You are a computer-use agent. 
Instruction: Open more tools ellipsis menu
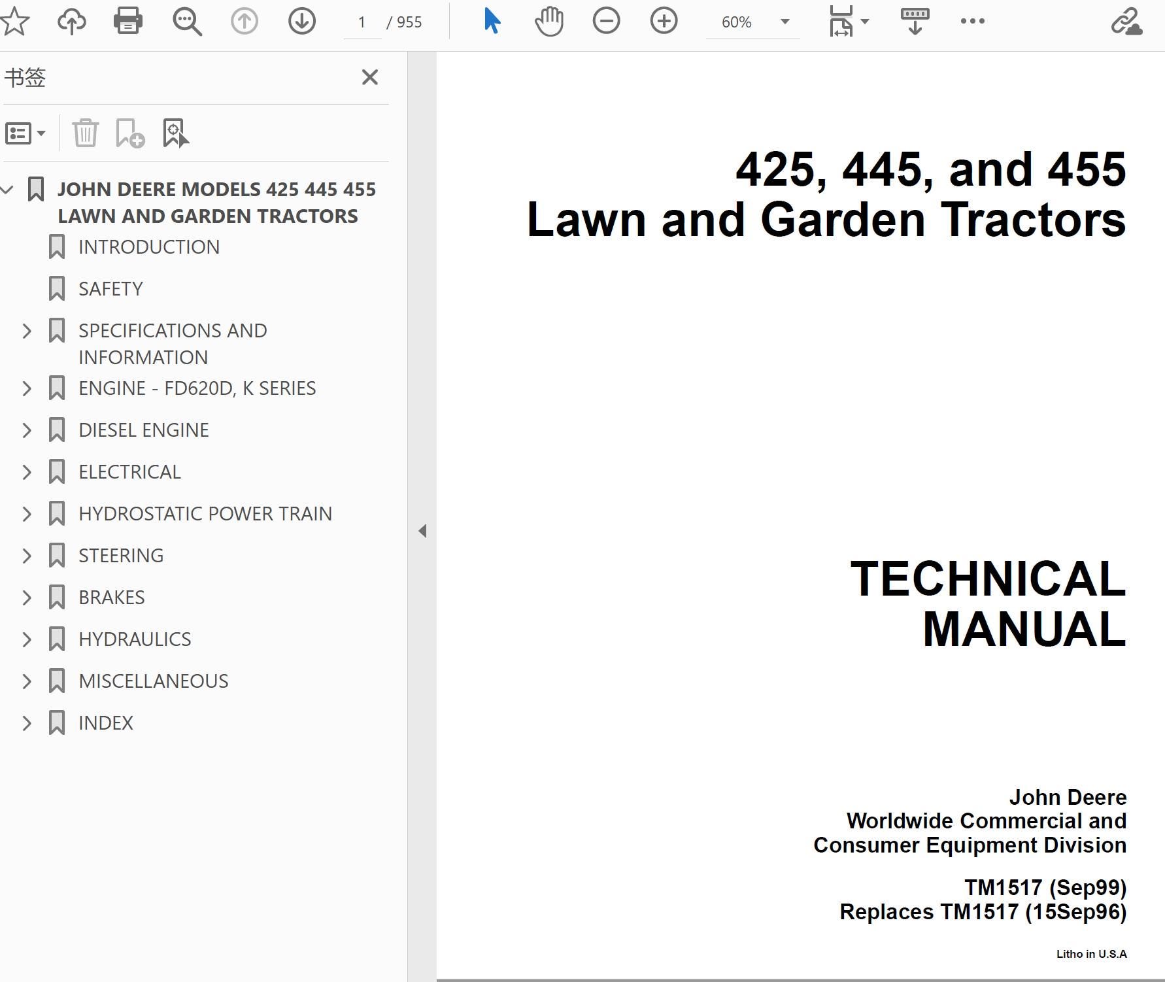click(973, 21)
